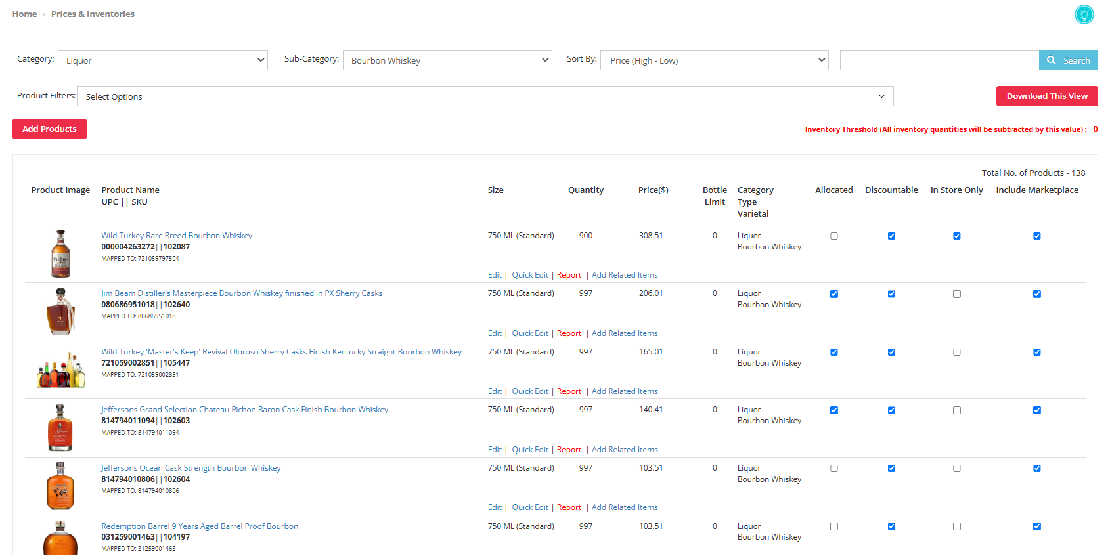Click Quick Edit for Wild Turkey Master's Keep
Image resolution: width=1110 pixels, height=556 pixels.
coord(530,391)
